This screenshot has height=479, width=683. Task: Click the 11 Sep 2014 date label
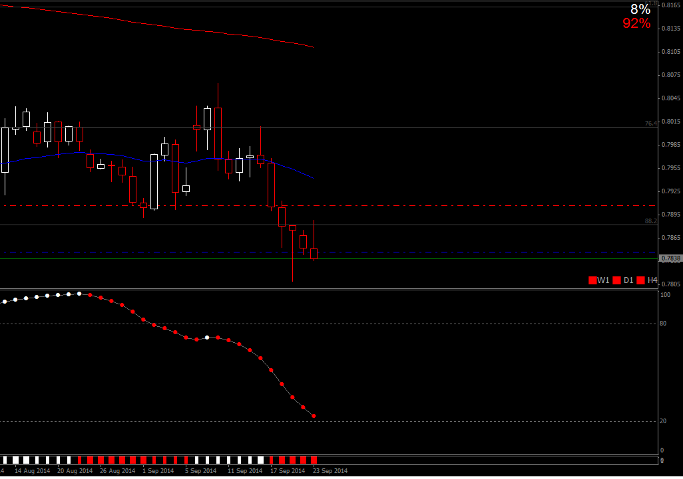coord(245,471)
